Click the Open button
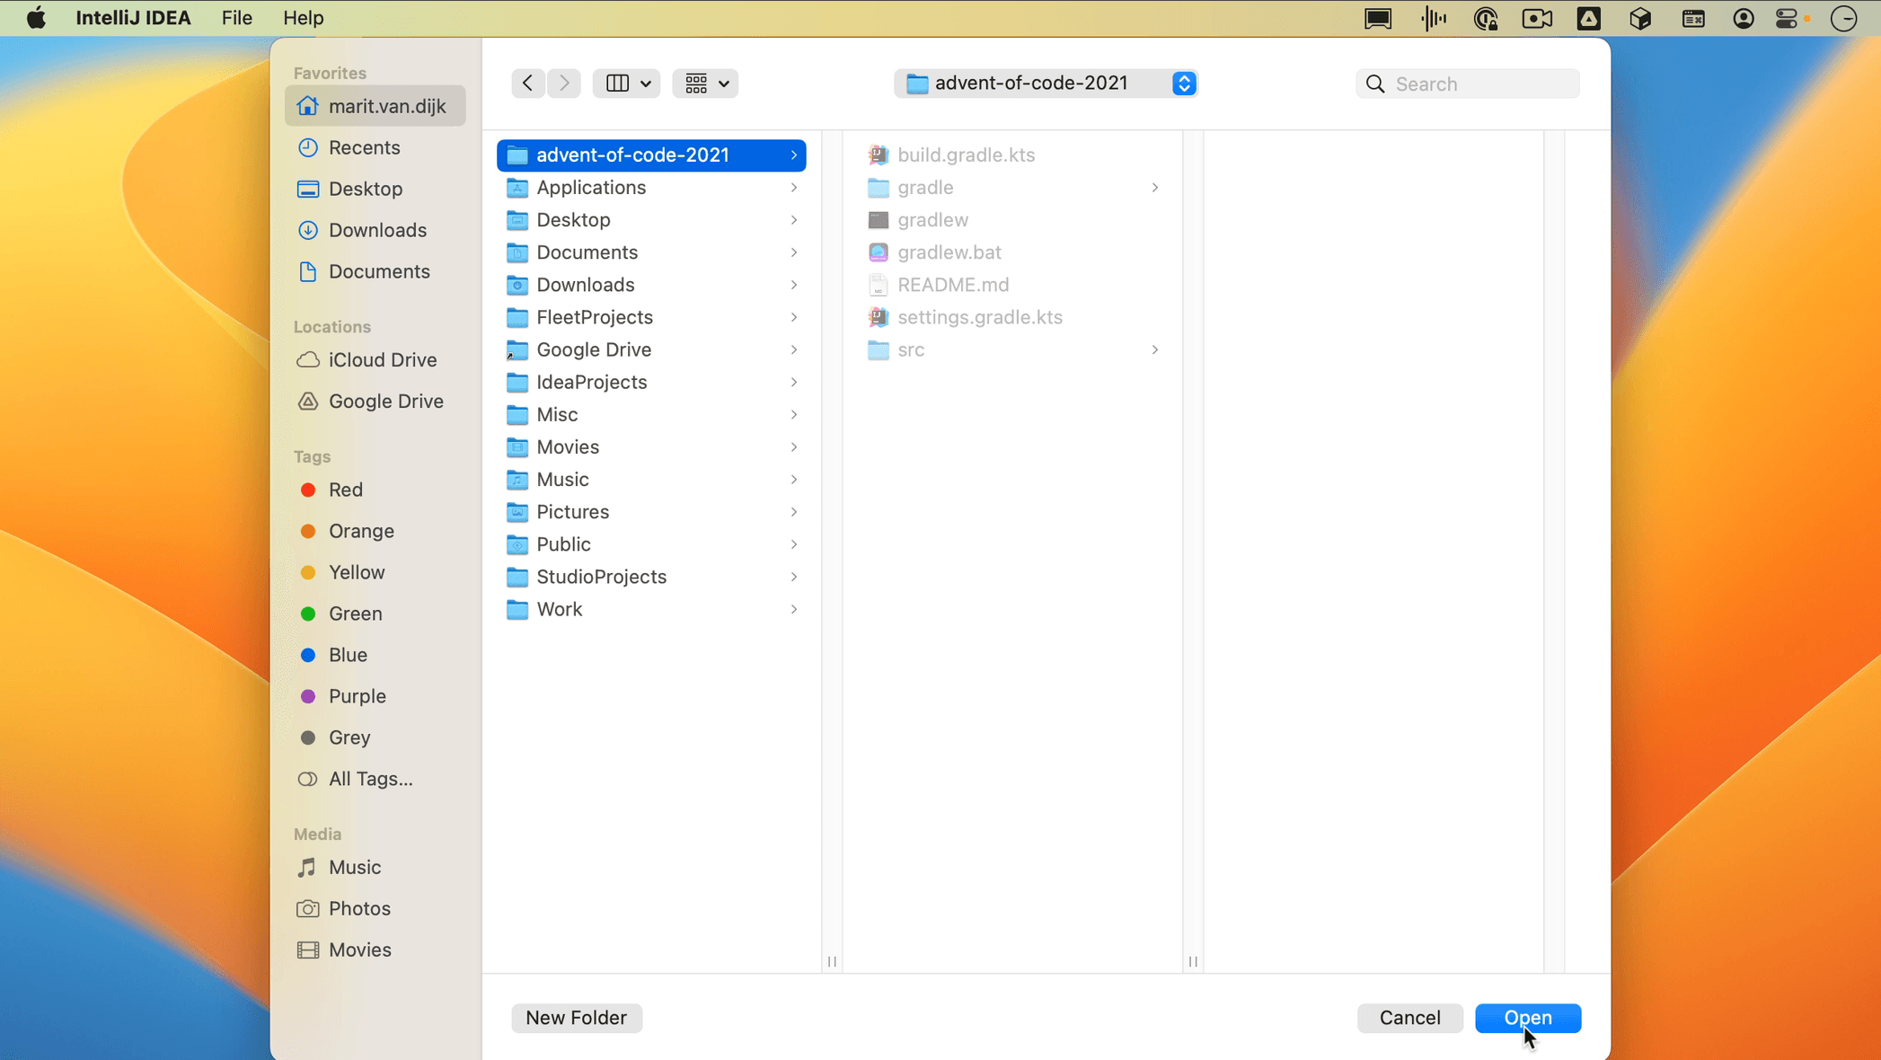The width and height of the screenshot is (1881, 1060). click(x=1528, y=1018)
